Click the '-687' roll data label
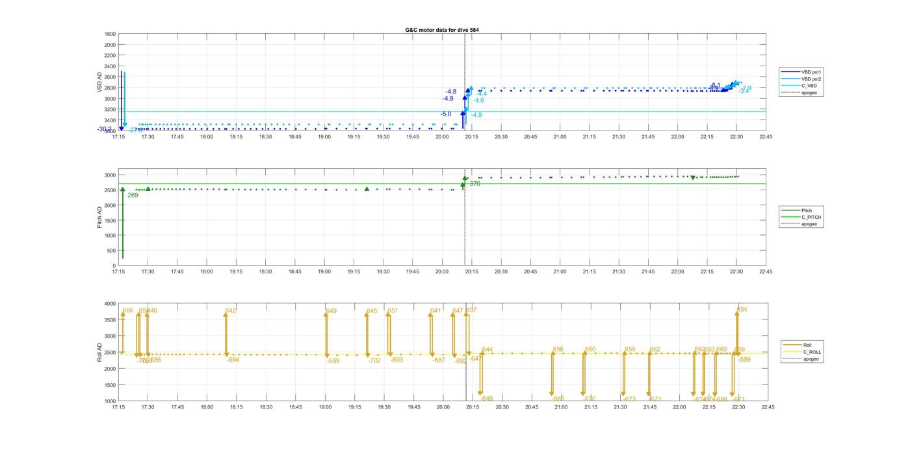Screen dimensions: 910x450 [439, 360]
